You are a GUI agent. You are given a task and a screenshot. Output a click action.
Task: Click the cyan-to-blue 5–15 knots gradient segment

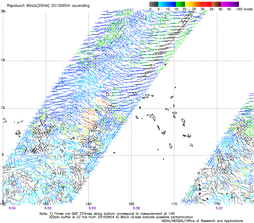coord(167,4)
